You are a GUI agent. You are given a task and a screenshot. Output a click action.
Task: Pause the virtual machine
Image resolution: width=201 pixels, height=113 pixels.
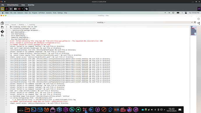15,9
